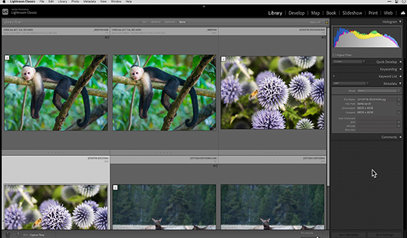
Task: Switch to the Develop module
Action: (296, 13)
